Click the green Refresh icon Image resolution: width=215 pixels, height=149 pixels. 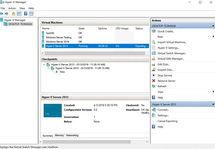click(154, 86)
